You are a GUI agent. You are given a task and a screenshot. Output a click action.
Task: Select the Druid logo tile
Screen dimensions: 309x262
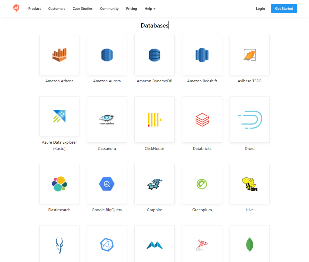click(250, 119)
